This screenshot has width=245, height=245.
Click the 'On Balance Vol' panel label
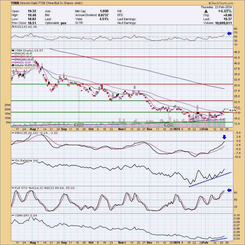point(26,160)
